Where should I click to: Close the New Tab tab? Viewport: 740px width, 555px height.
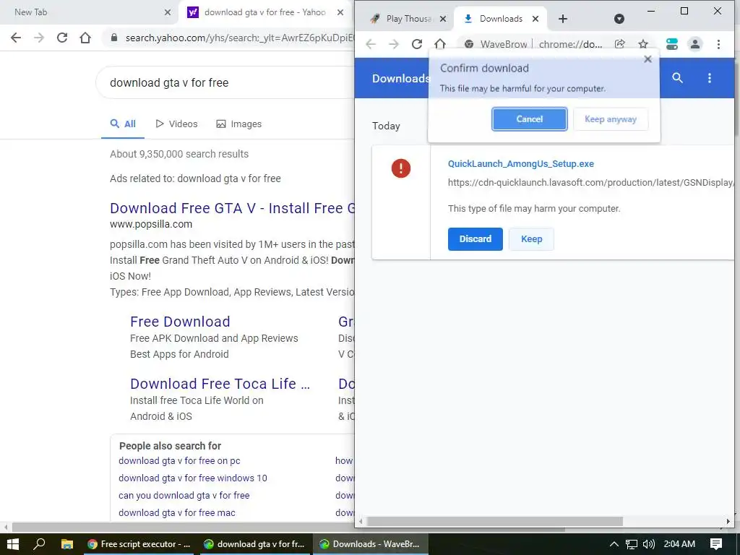(x=168, y=12)
